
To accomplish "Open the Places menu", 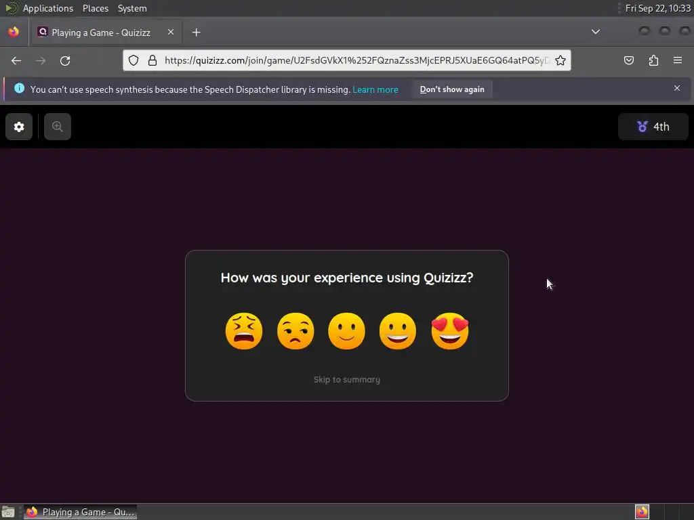I will 96,8.
